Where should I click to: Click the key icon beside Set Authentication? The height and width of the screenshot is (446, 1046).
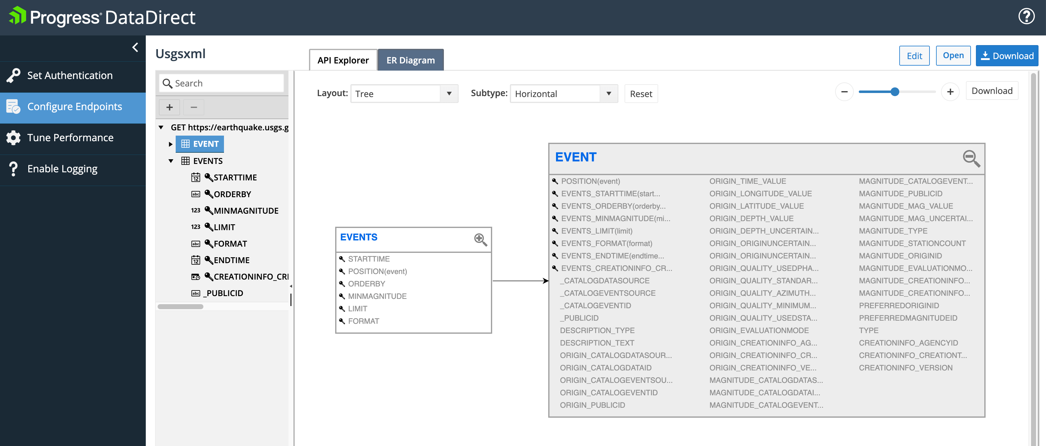point(13,75)
